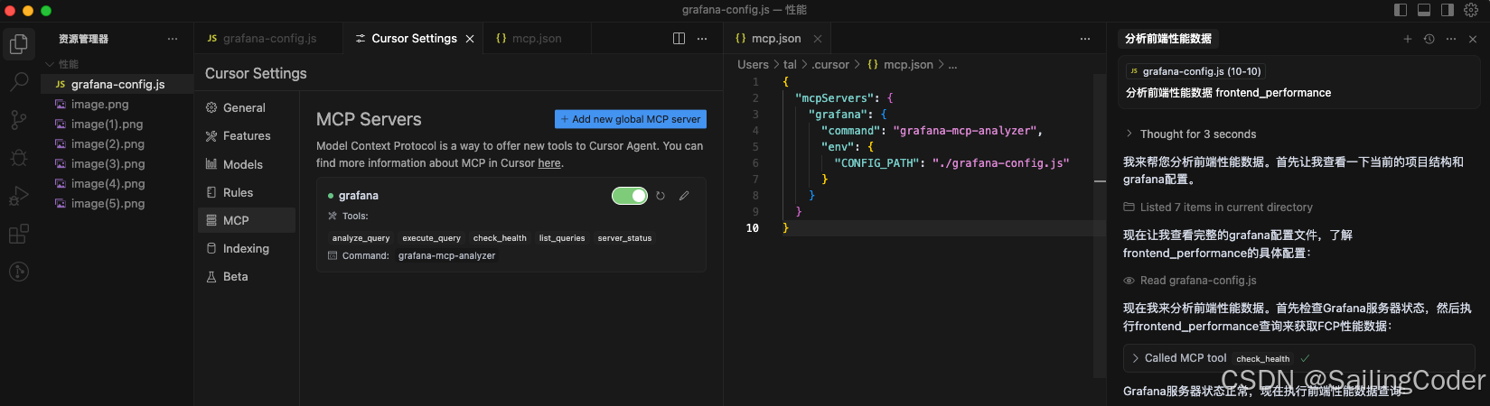Select image(5).png in the file explorer
Image resolution: width=1490 pixels, height=406 pixels.
pos(117,203)
